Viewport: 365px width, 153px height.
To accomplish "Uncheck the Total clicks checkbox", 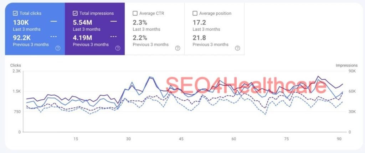I will coord(15,14).
